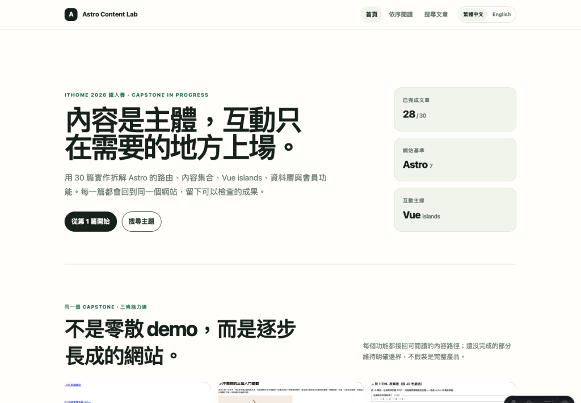Viewport: 581px width, 403px height.
Task: Open the 依序閱讀 nav item
Action: (x=401, y=14)
